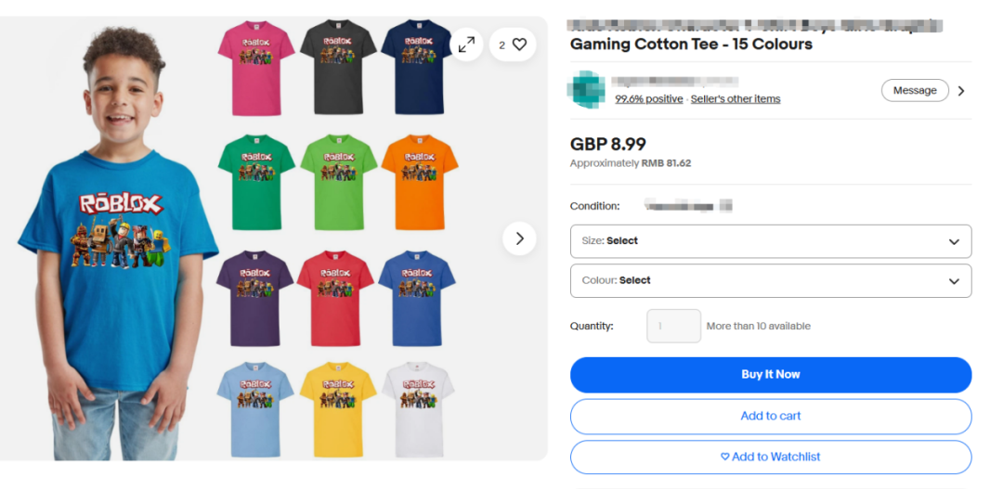The image size is (1003, 489).
Task: View Seller's other items link
Action: pos(736,99)
